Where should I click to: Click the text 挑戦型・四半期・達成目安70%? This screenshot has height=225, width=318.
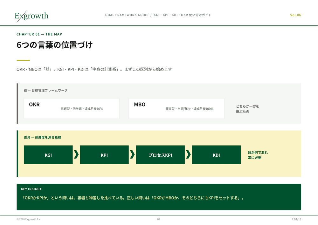[x=82, y=109]
